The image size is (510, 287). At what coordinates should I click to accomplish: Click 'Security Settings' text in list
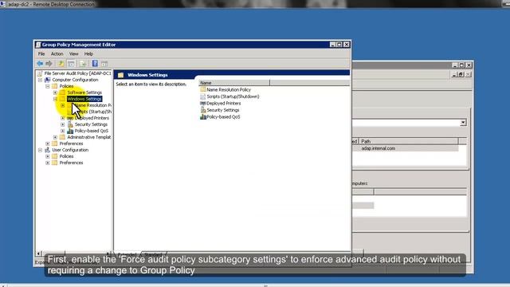point(223,110)
